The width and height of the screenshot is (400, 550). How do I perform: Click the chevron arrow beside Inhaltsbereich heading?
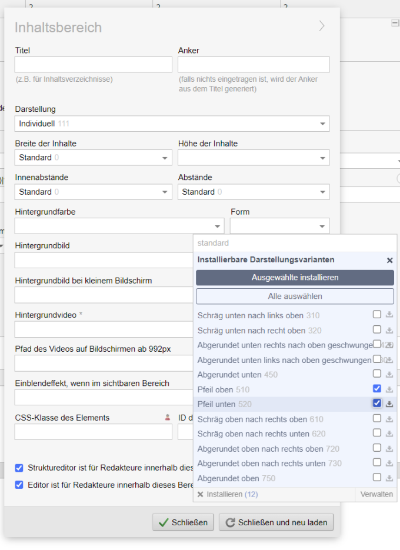(x=322, y=26)
